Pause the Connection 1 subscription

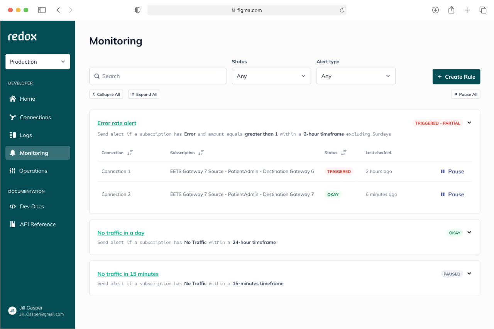pos(452,171)
